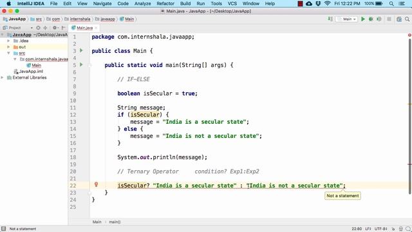Screen dimensions: 412x232
Task: Click the cloud upload icon in menu bar
Action: coord(309,3)
